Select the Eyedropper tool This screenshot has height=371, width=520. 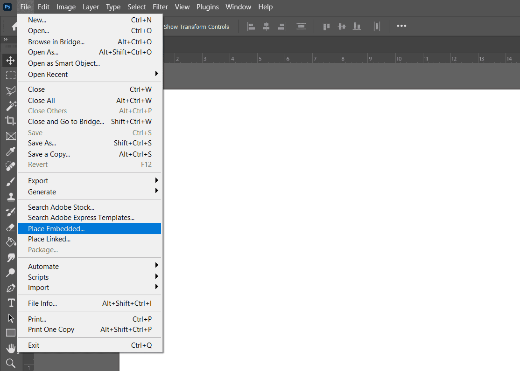11,151
